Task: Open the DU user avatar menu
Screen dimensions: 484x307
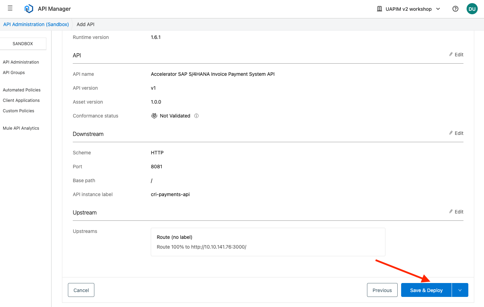Action: click(x=472, y=9)
